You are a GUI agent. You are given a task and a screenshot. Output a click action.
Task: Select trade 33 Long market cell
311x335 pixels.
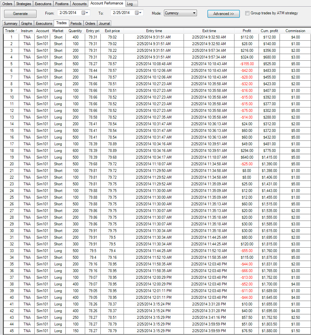pos(58,250)
